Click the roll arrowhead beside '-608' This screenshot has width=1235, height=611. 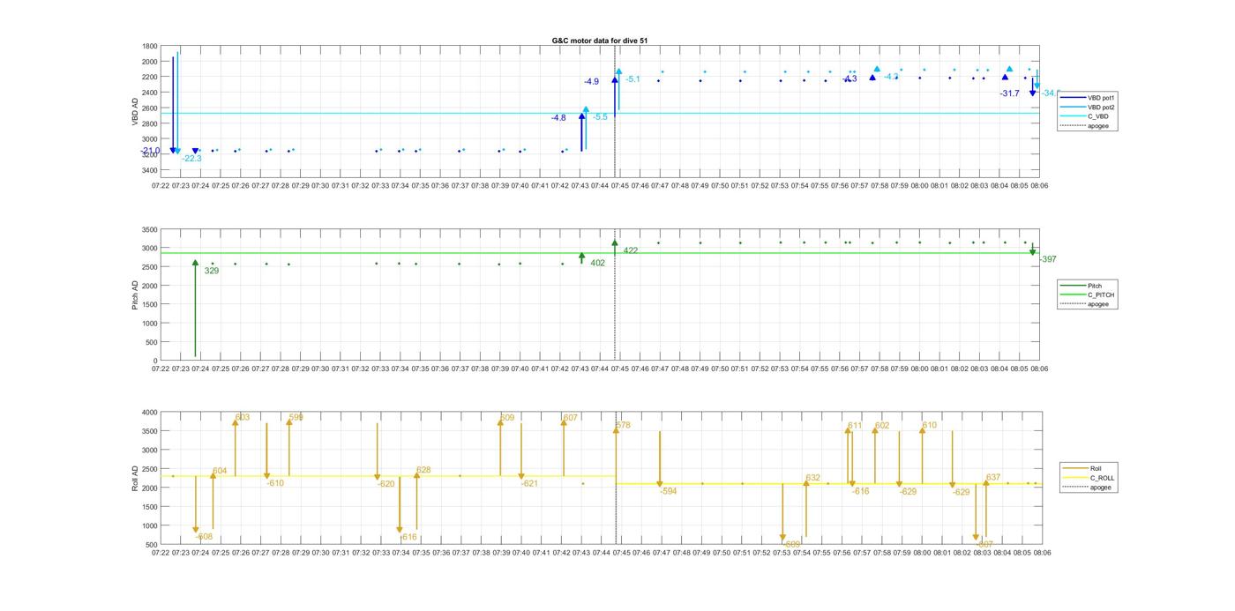pos(196,530)
